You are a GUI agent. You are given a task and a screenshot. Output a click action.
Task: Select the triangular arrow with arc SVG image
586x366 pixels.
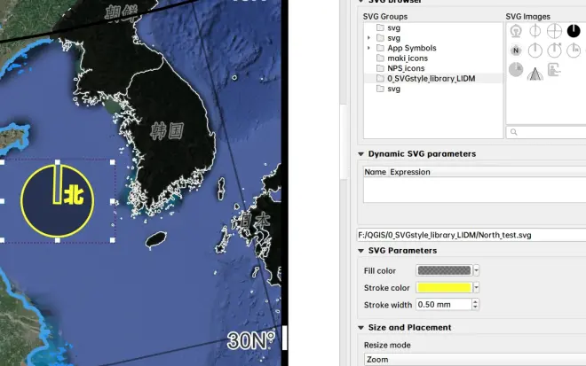click(x=535, y=74)
